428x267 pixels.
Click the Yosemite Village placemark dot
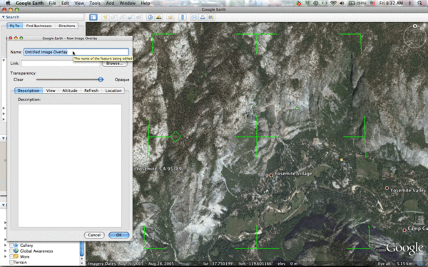click(271, 175)
